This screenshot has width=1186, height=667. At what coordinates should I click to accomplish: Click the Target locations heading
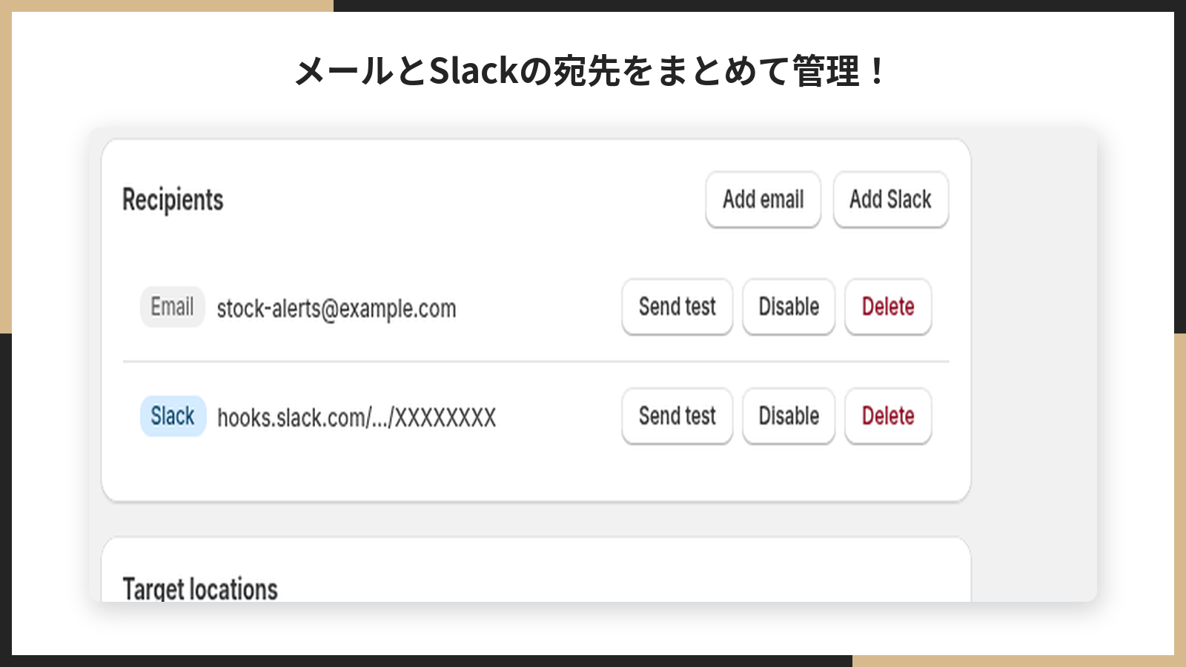(200, 588)
